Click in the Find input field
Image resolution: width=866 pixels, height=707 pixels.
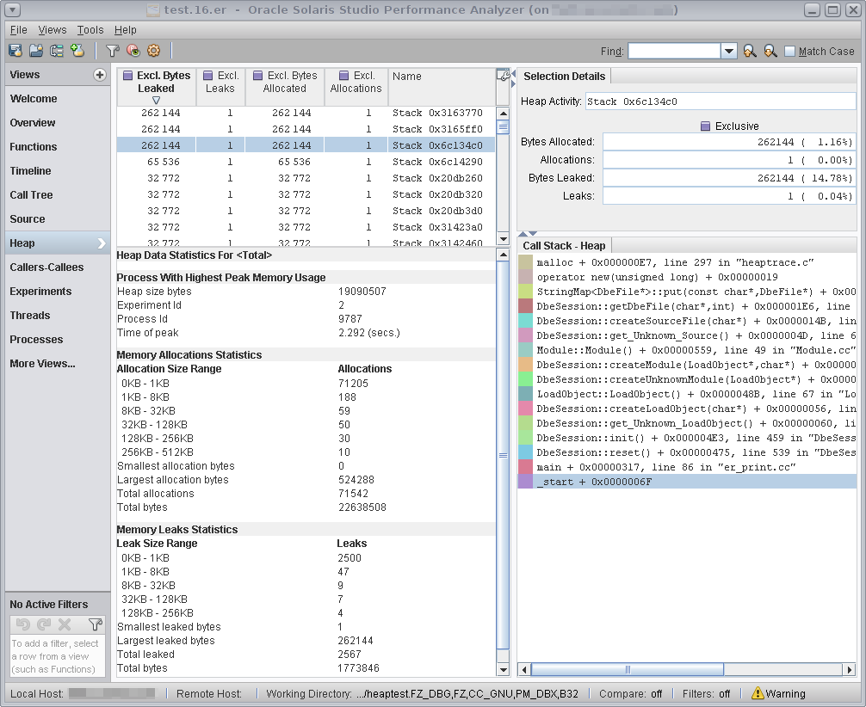(674, 52)
